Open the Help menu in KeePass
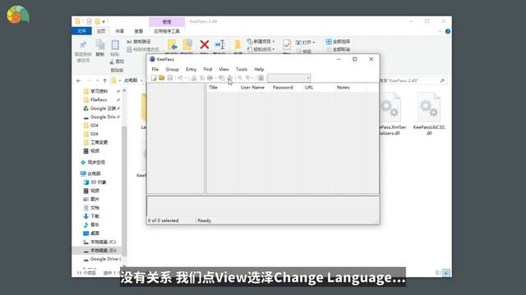The height and width of the screenshot is (295, 526). 259,69
